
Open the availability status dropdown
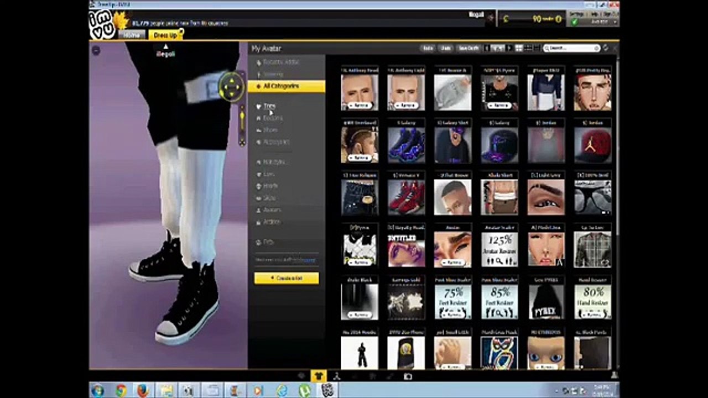[594, 22]
